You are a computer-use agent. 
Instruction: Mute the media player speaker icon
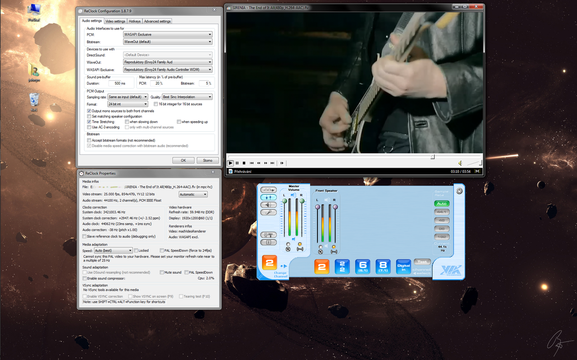(460, 163)
